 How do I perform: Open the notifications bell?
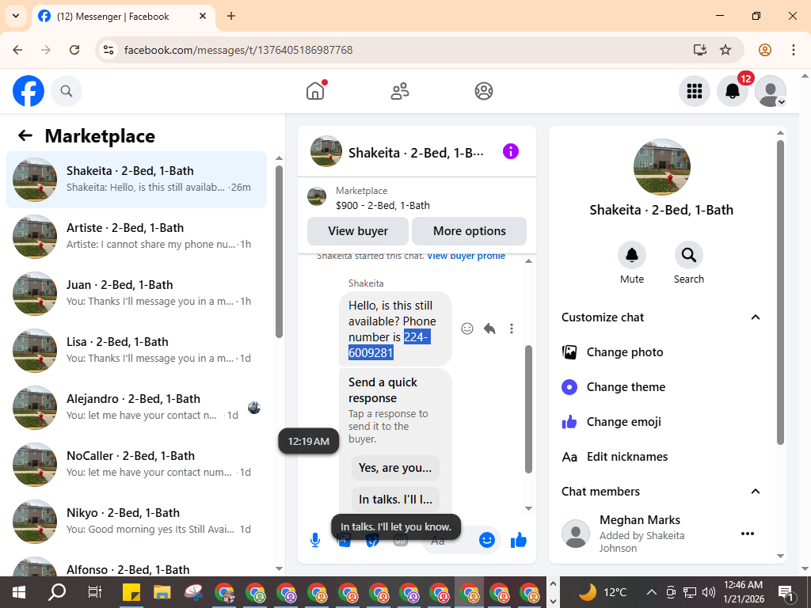733,91
